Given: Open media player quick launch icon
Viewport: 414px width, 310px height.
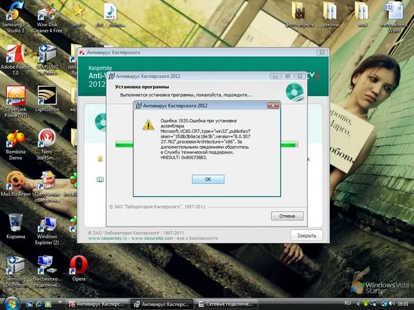Looking at the screenshot, I should click(48, 304).
